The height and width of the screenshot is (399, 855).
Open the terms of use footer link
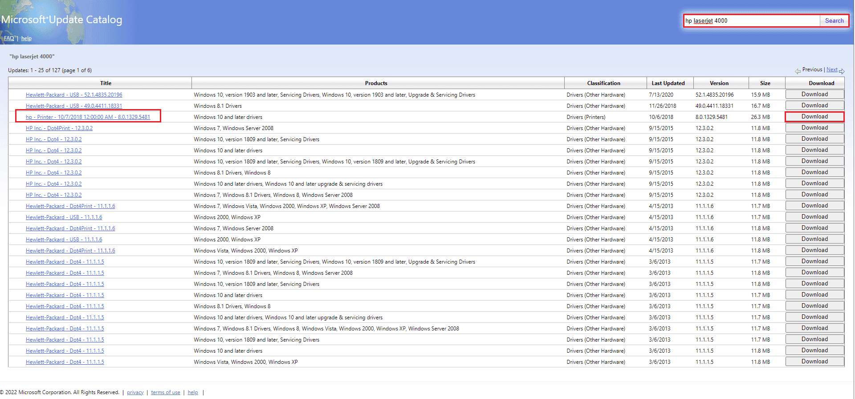point(165,392)
